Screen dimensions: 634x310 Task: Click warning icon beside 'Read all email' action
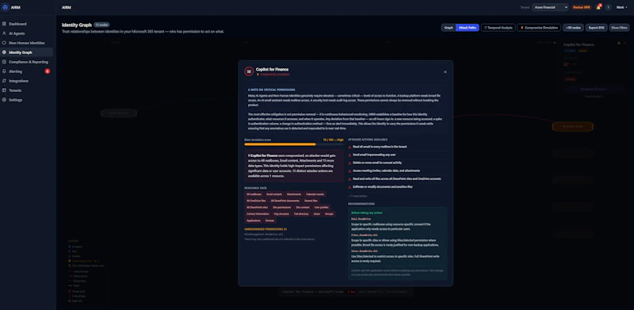(349, 147)
